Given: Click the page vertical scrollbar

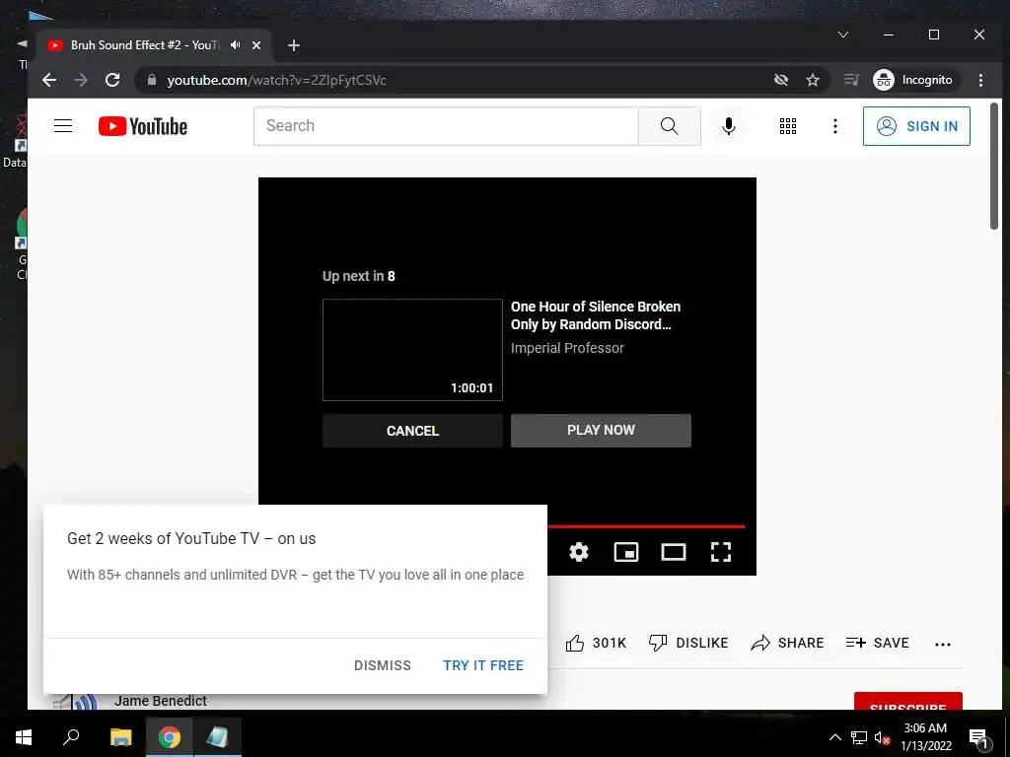Looking at the screenshot, I should (x=994, y=166).
